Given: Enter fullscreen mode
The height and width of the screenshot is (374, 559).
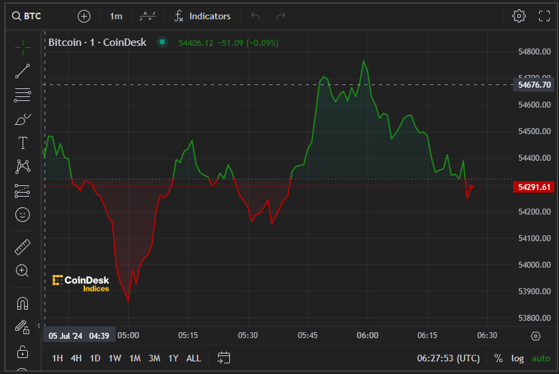Looking at the screenshot, I should 544,16.
